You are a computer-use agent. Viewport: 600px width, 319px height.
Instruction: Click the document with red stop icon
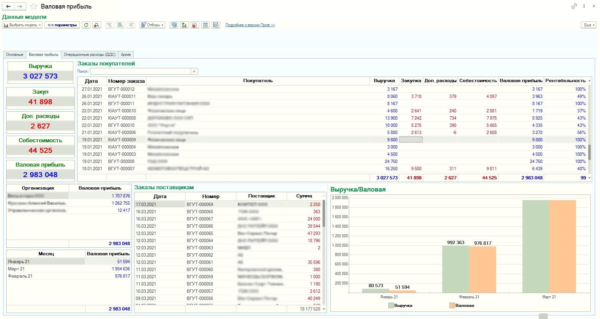[195, 25]
